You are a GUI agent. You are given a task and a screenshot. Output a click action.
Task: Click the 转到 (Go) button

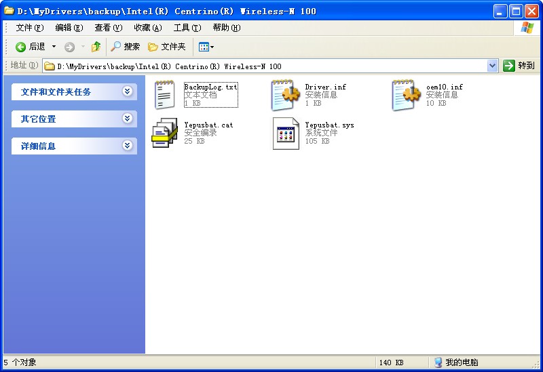tap(519, 66)
